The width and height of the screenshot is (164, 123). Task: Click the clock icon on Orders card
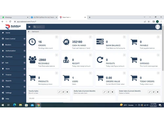[x=32, y=42]
